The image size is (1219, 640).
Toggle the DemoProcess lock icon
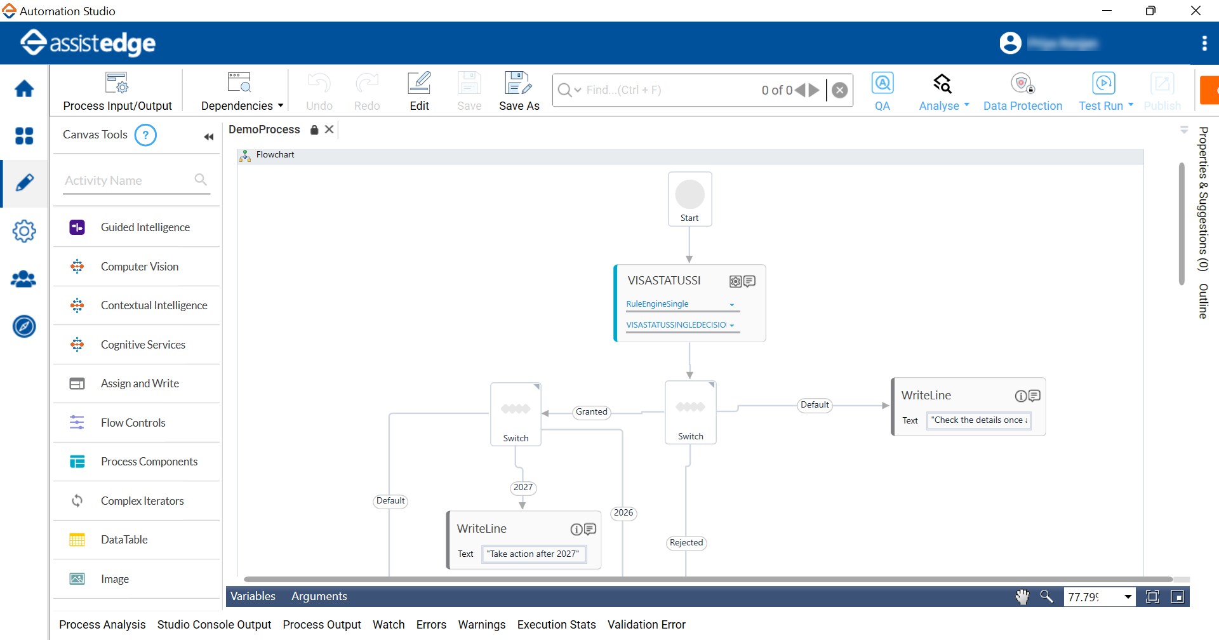click(x=314, y=130)
